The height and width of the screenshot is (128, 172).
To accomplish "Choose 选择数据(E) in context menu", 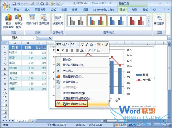I will tap(82, 82).
